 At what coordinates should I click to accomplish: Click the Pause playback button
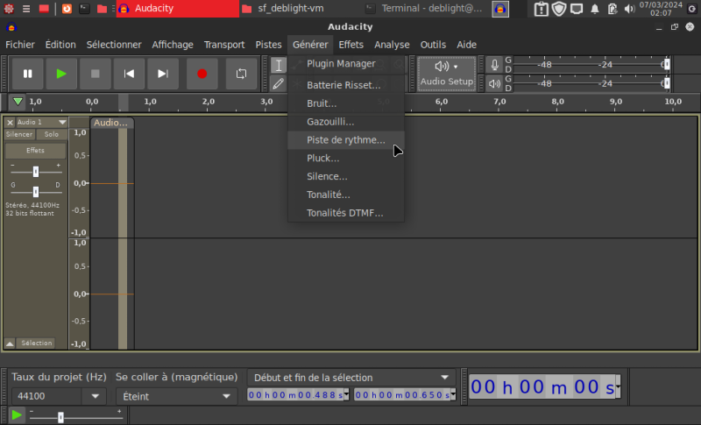[x=28, y=74]
